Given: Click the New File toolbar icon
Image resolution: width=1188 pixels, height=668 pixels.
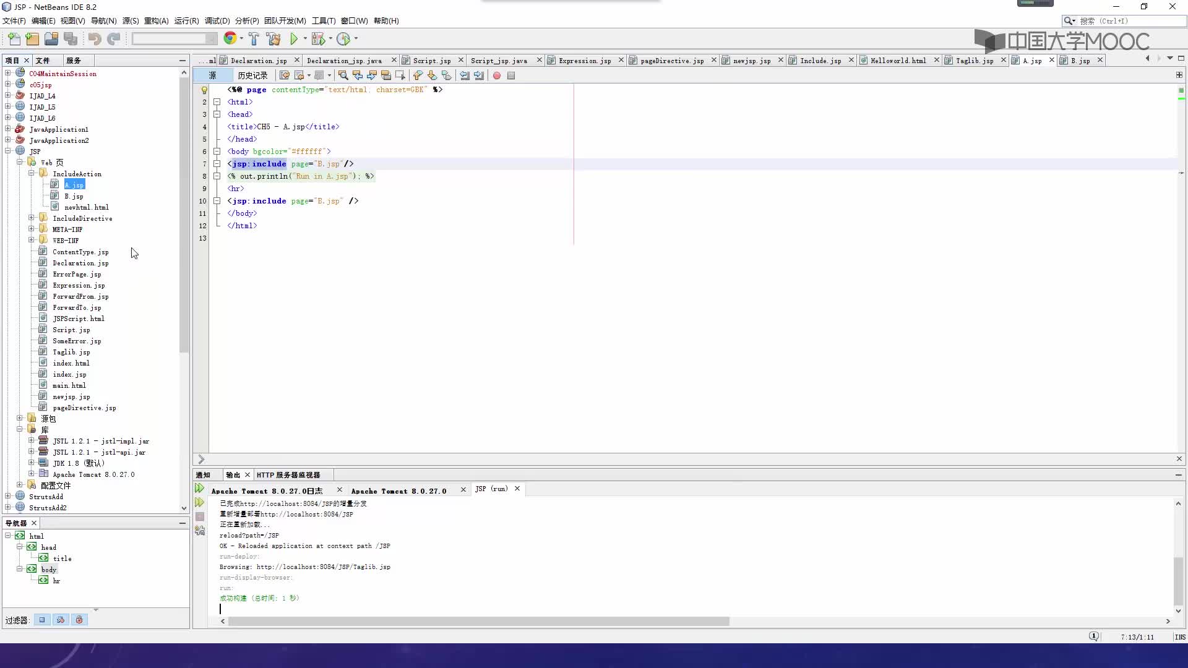Looking at the screenshot, I should [x=14, y=39].
